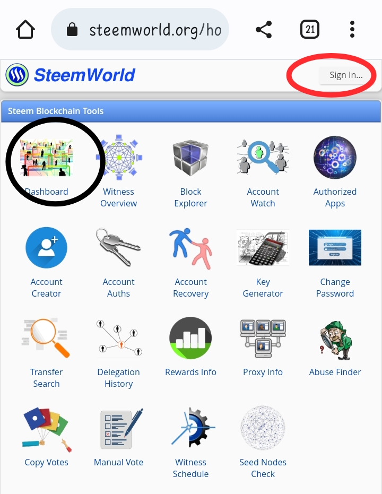Click the SteemWorld round logo icon
Viewport: 382px width, 494px height.
17,75
